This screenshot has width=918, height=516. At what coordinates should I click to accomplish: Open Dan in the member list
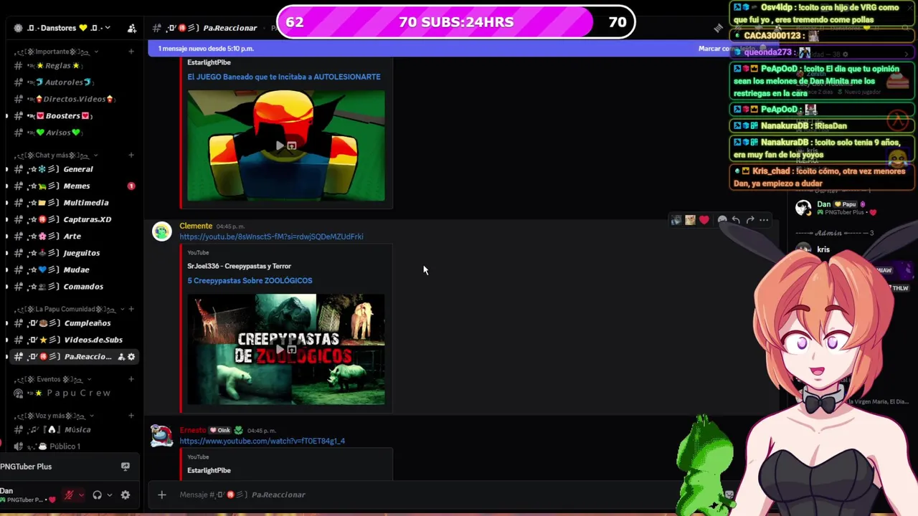click(836, 208)
